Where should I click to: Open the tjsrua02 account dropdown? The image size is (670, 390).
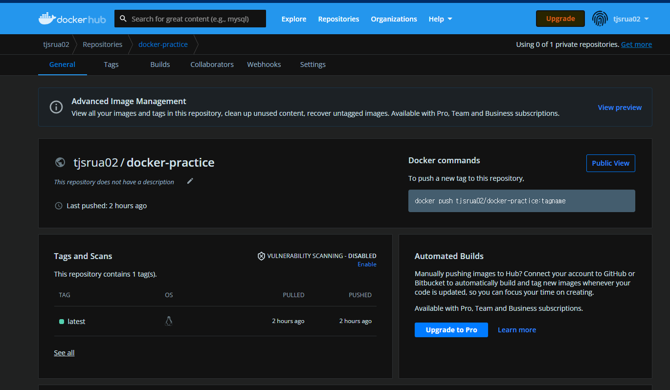click(x=631, y=19)
